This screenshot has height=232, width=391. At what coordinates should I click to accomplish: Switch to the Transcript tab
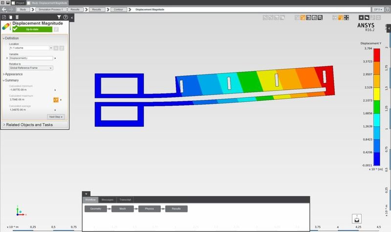pos(125,200)
